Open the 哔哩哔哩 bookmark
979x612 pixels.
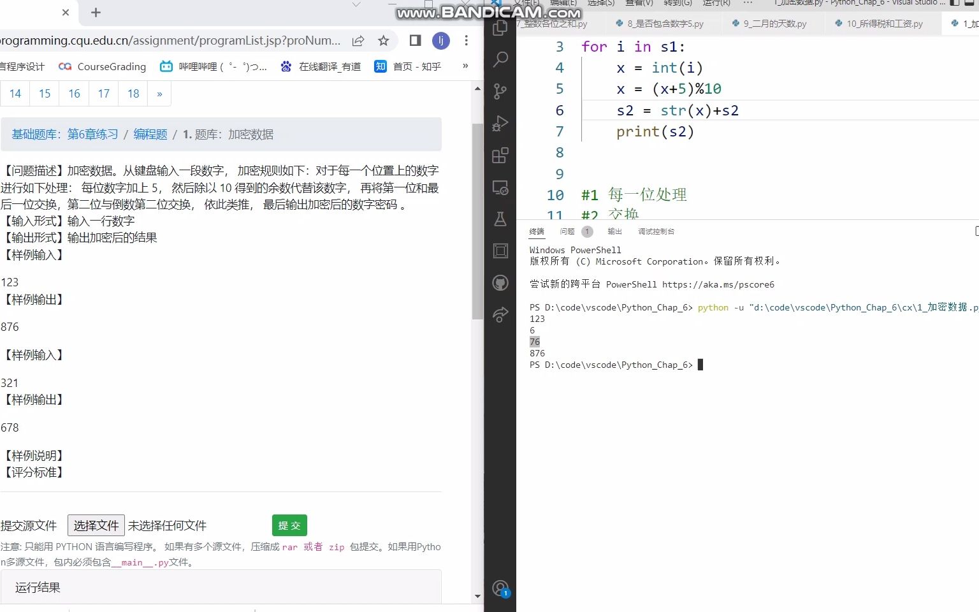point(213,66)
